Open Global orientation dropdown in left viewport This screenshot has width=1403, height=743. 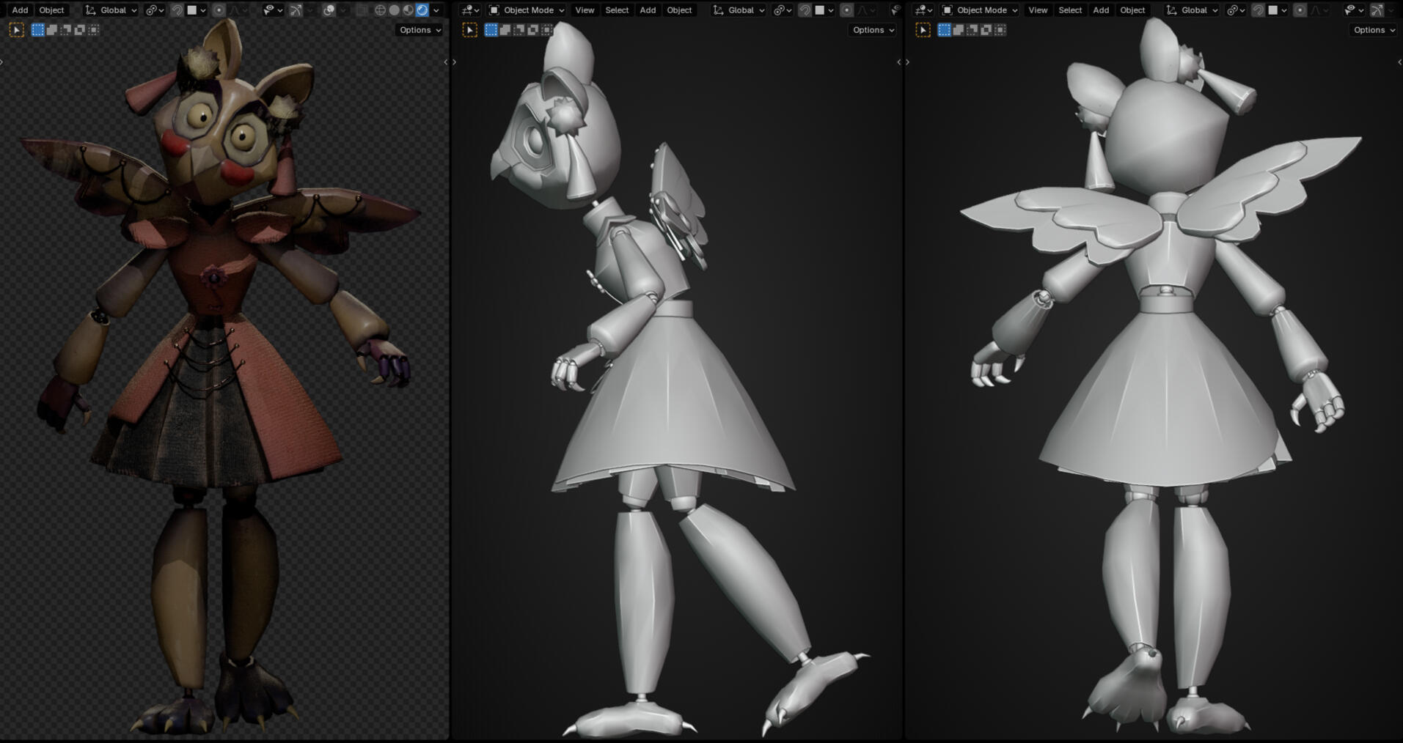coord(111,10)
